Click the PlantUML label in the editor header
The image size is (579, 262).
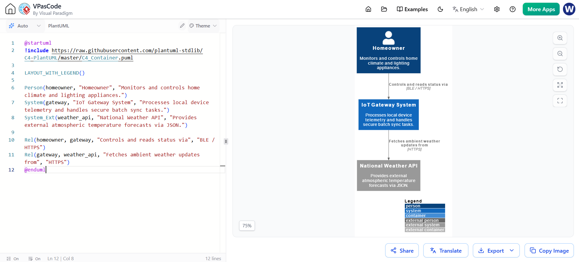(59, 26)
